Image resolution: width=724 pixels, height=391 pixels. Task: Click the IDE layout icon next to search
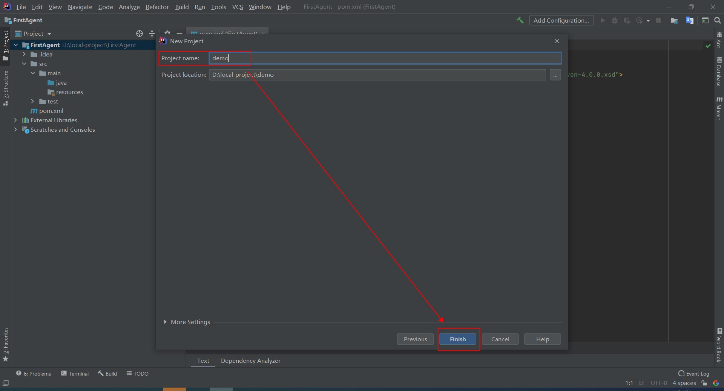pyautogui.click(x=705, y=20)
